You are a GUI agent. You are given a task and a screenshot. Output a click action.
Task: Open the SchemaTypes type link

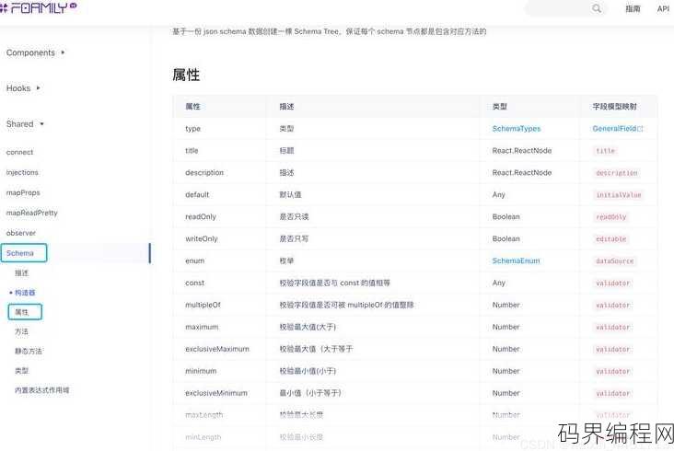[x=517, y=129]
